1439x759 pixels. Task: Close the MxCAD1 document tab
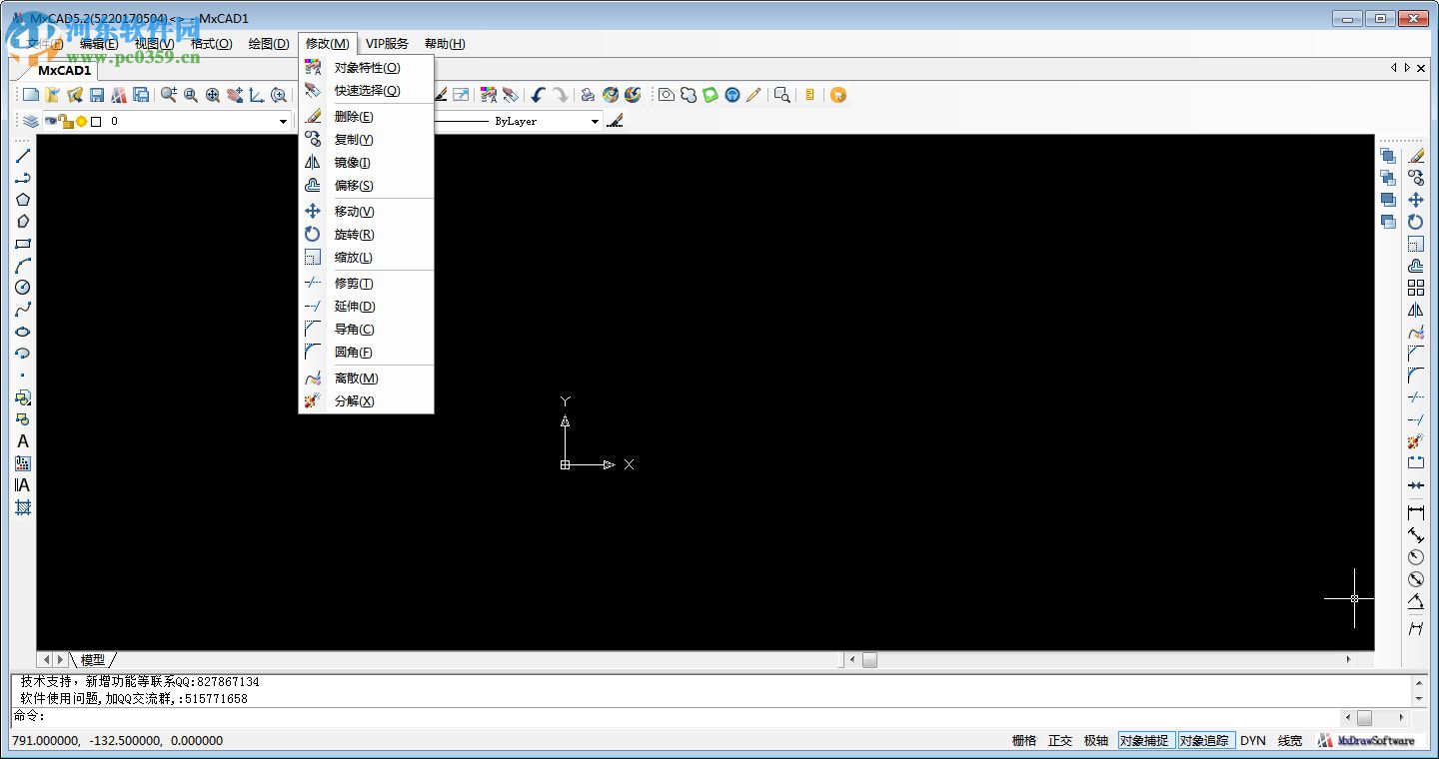click(1421, 68)
